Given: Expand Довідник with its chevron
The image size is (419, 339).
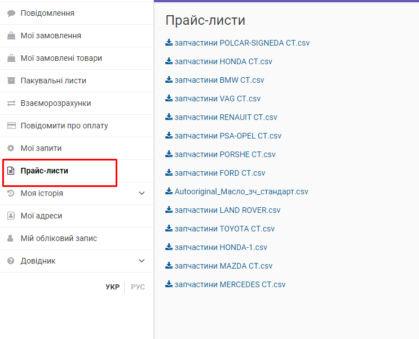Looking at the screenshot, I should coord(142,261).
